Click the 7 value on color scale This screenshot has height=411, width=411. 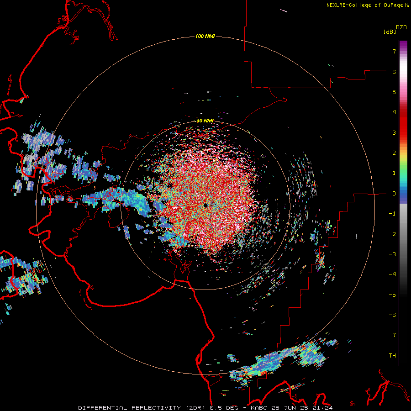394,51
